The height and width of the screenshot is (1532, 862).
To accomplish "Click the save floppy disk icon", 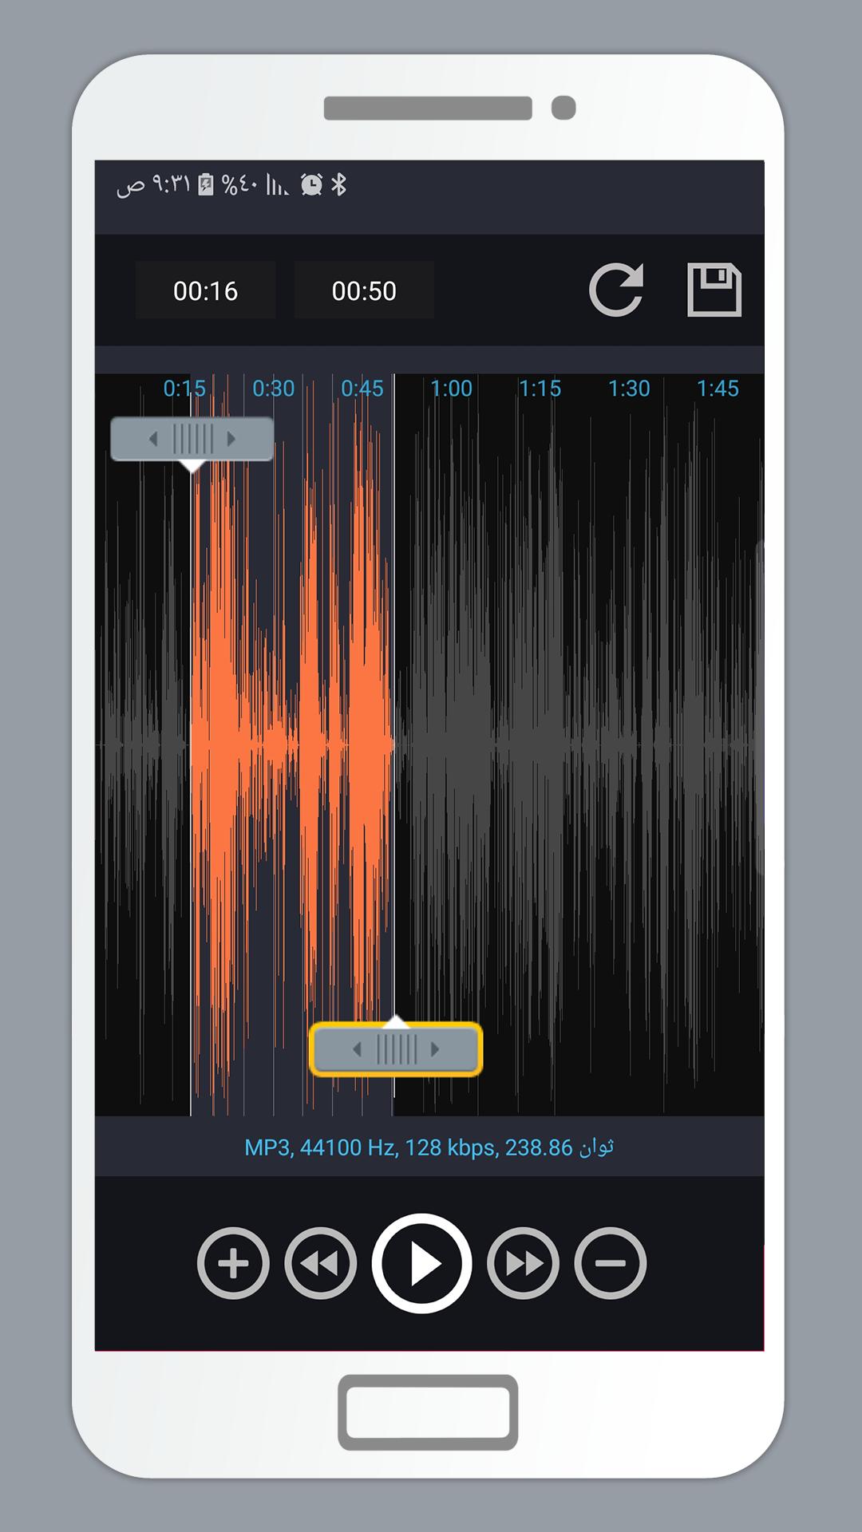I will [714, 290].
